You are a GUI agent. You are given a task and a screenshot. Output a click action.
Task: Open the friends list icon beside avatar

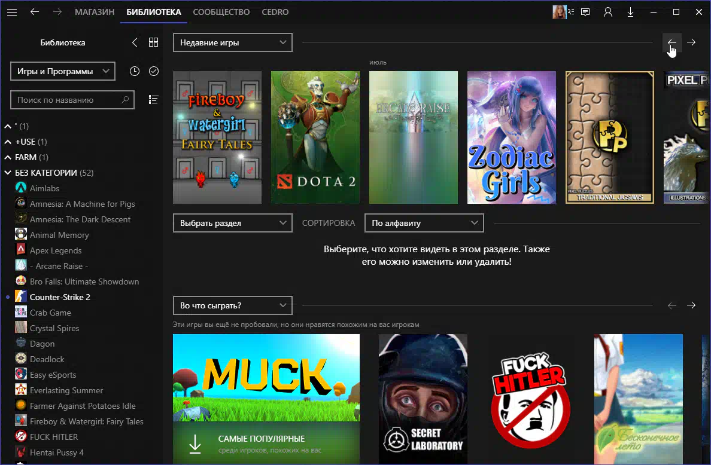click(571, 12)
